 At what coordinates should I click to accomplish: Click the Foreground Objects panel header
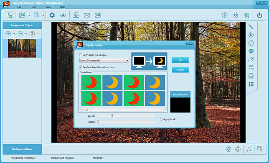click(22, 25)
